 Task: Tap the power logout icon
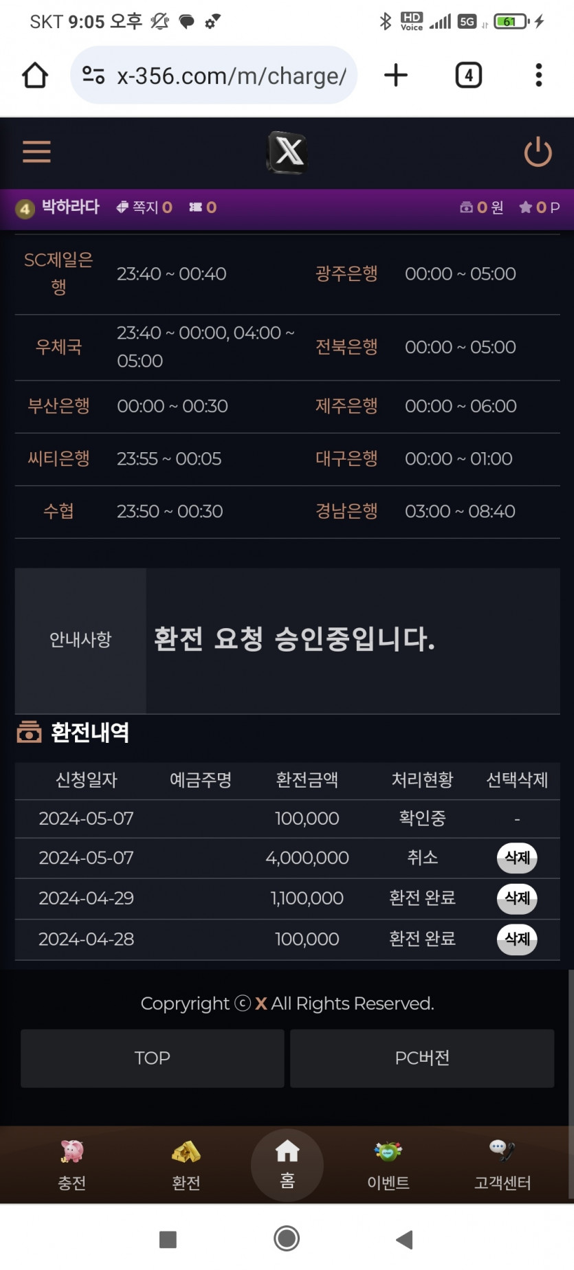538,152
